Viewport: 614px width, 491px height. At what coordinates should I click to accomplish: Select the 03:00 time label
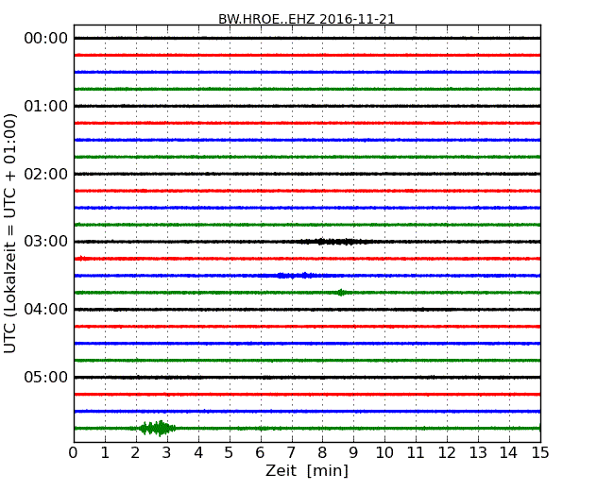[x=46, y=242]
